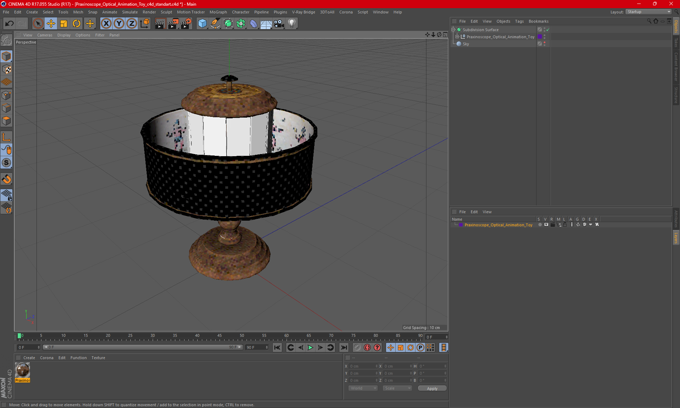The width and height of the screenshot is (680, 408).
Task: Click the MoGraph menu item
Action: pos(219,12)
